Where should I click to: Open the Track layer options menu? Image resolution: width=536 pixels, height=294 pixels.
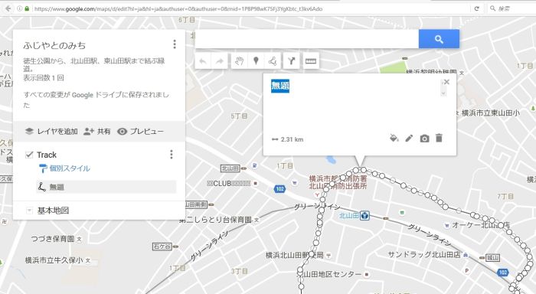pyautogui.click(x=172, y=155)
